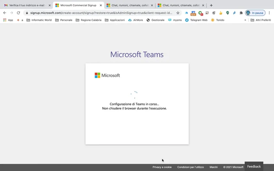
Task: Open Tonido bookmark
Action: click(218, 20)
